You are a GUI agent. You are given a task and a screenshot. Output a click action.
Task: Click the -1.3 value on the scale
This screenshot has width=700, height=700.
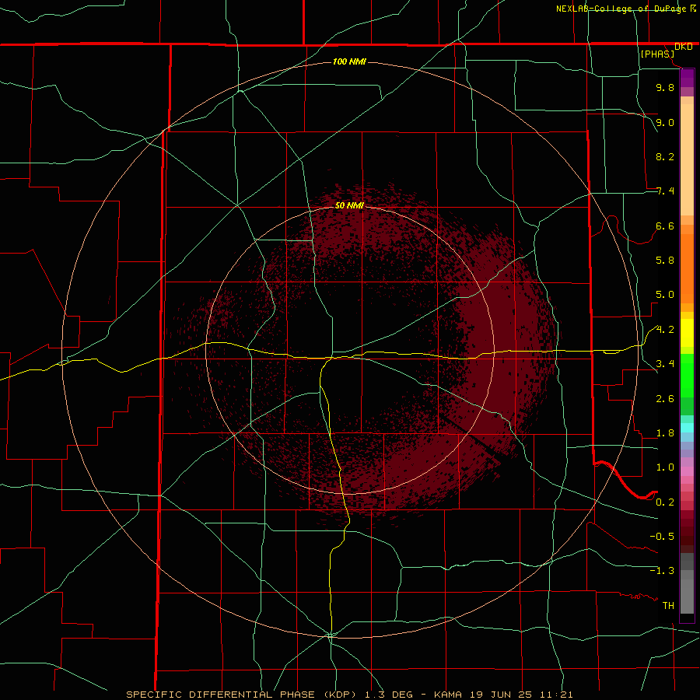click(662, 571)
